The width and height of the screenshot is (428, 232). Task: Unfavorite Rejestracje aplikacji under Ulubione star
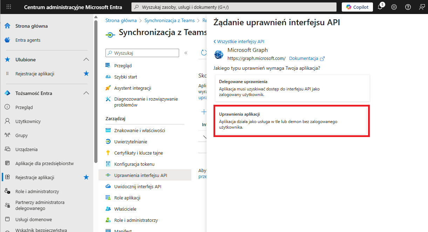click(x=86, y=74)
